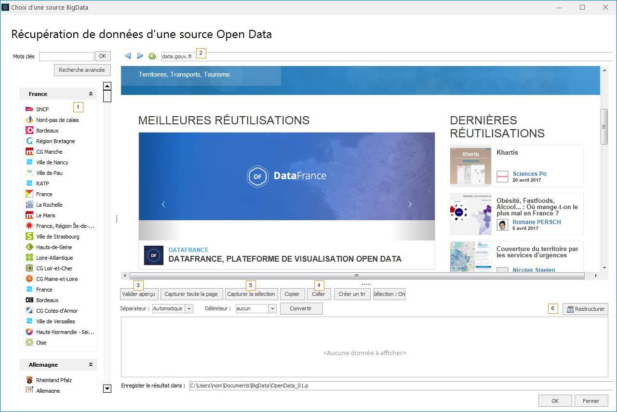Click the Ville de Strasbourg green icon
Image resolution: width=617 pixels, height=412 pixels.
point(29,237)
